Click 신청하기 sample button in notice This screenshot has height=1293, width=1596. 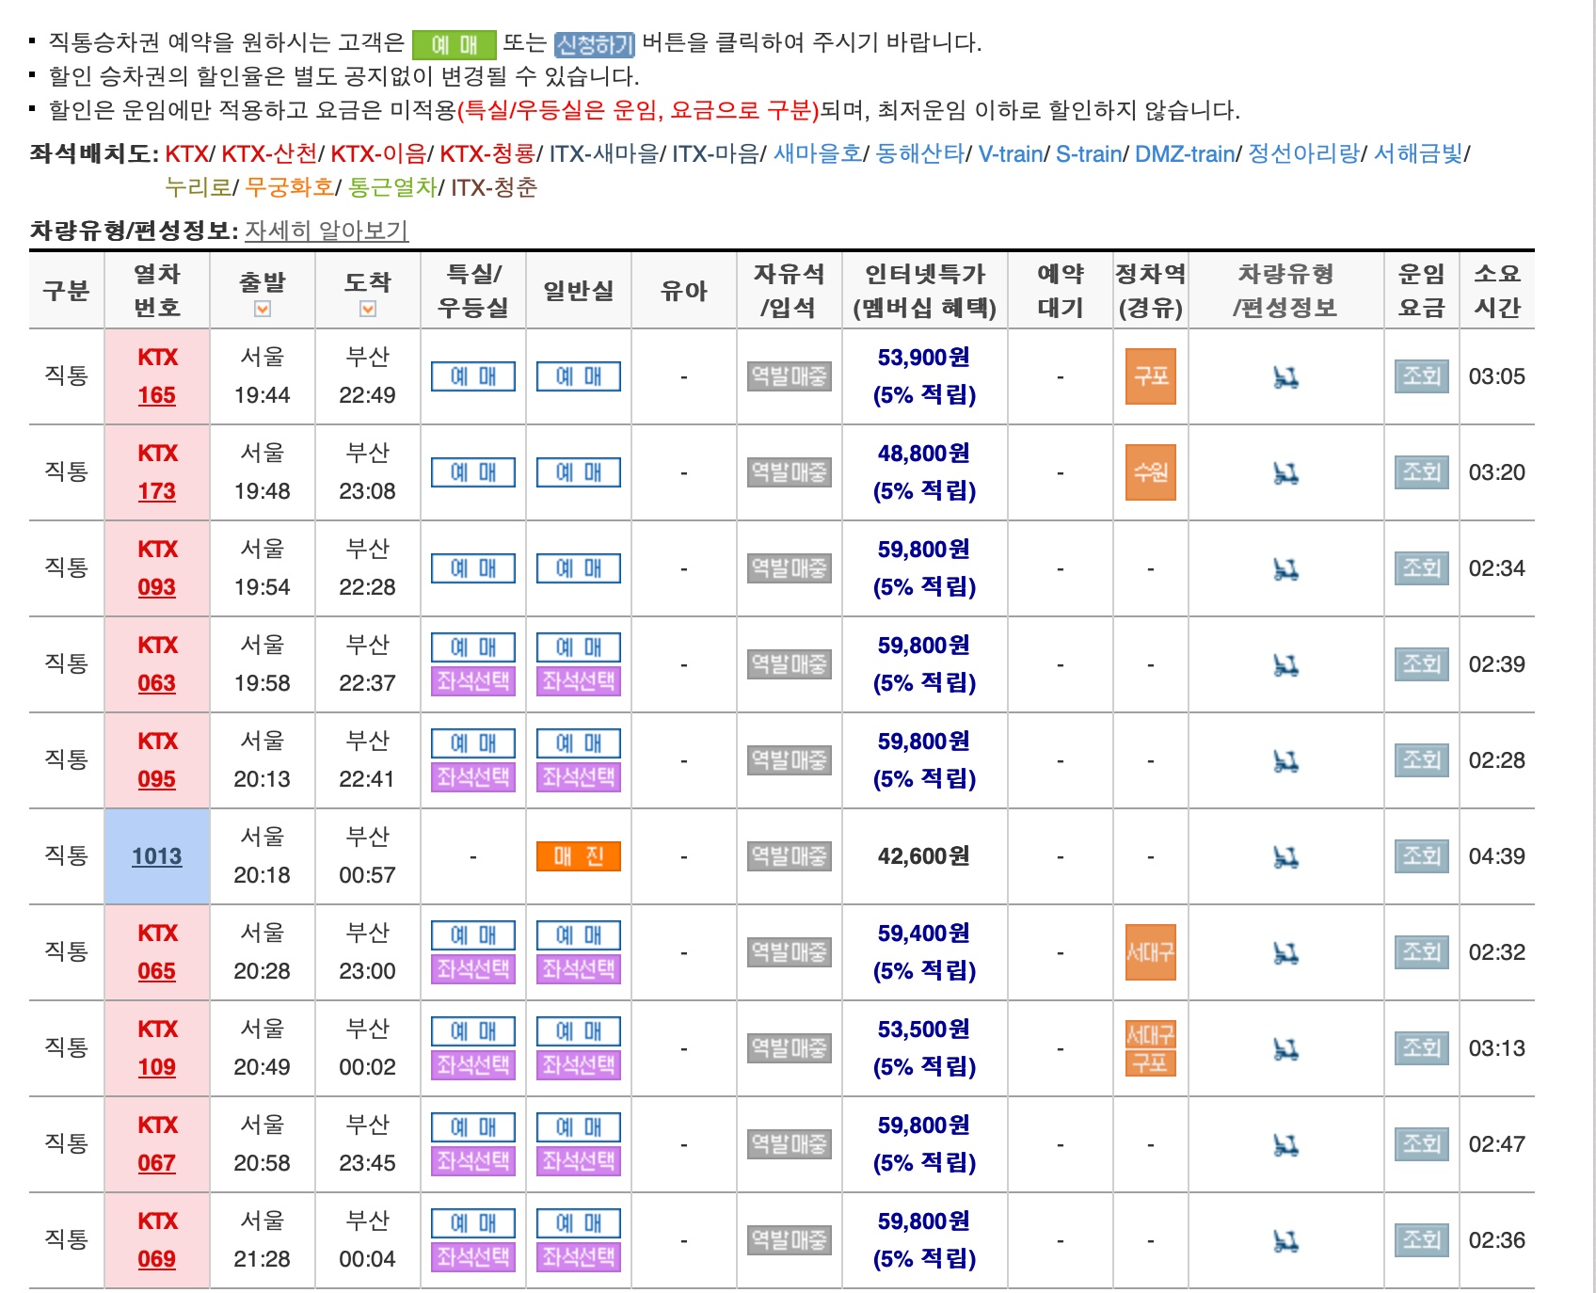click(595, 44)
